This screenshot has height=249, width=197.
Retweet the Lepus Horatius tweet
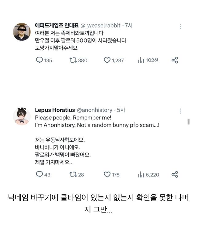(x=73, y=175)
